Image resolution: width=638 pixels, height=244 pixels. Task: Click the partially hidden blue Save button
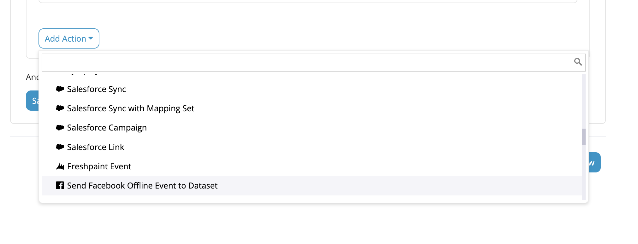click(x=32, y=101)
